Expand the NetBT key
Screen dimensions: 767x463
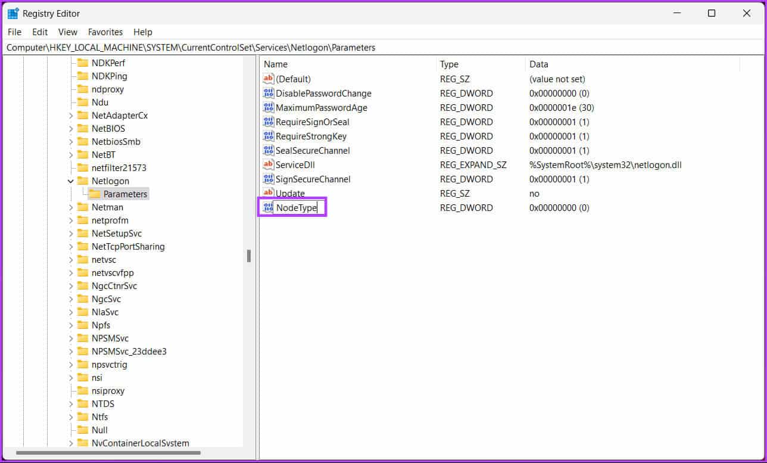tap(71, 154)
